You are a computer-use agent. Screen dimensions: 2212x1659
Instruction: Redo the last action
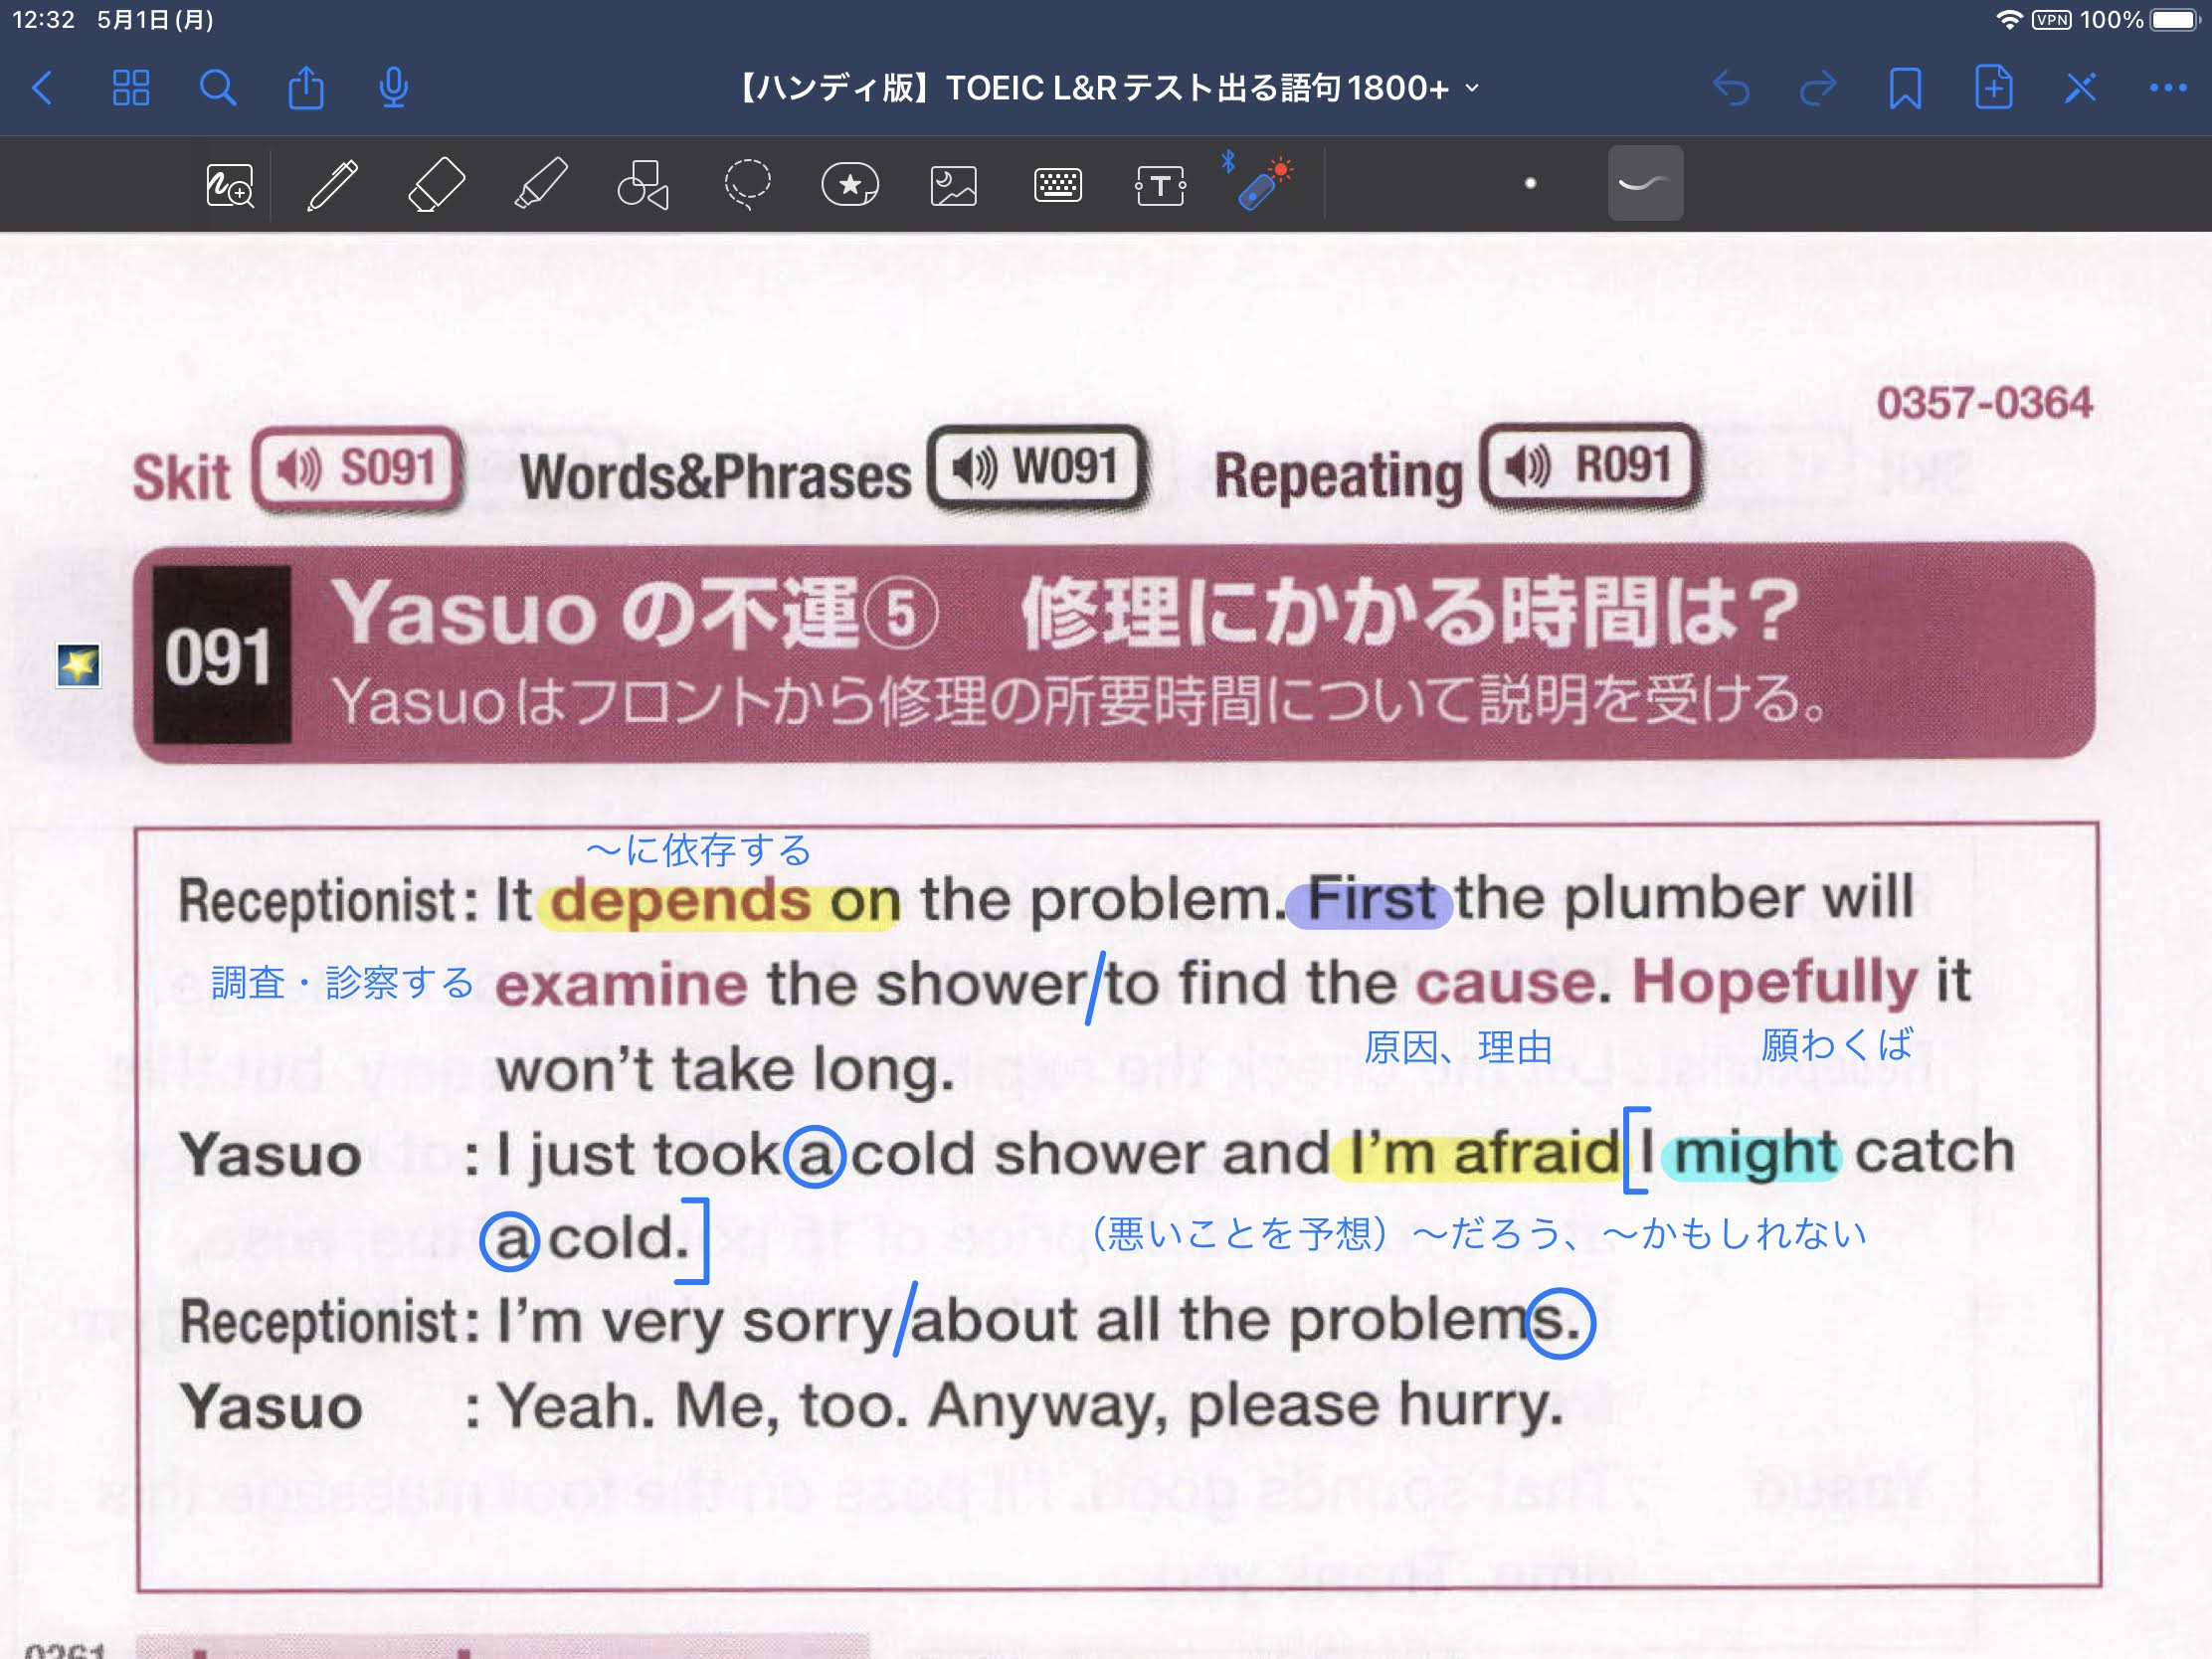(x=1818, y=88)
